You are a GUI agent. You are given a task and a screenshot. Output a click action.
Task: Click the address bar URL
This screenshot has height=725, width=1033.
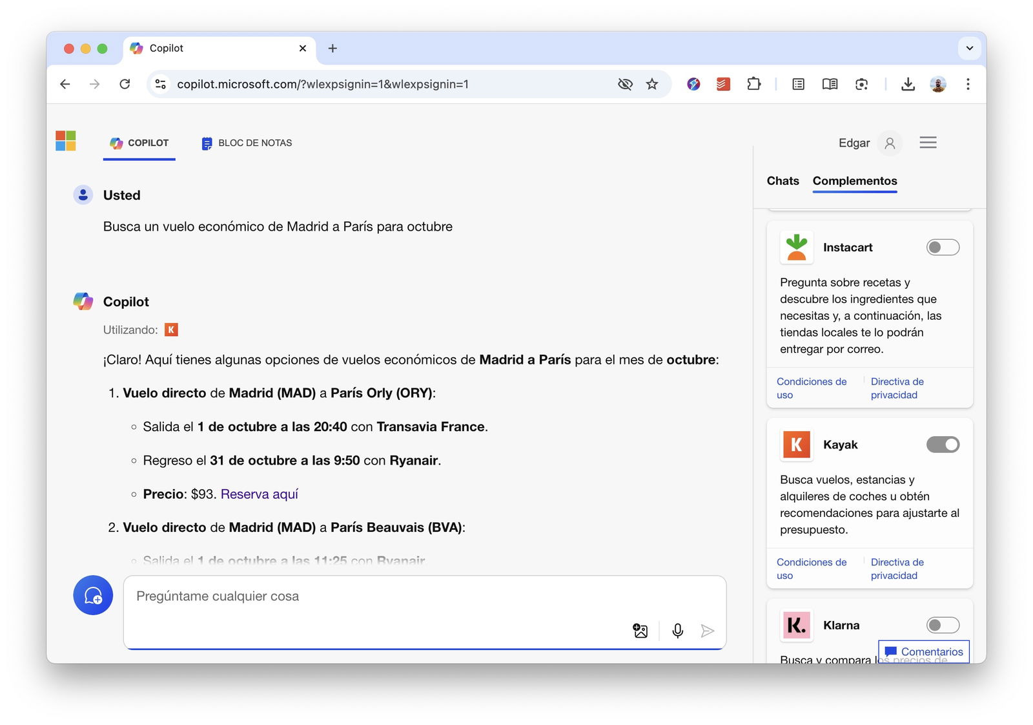pos(323,84)
